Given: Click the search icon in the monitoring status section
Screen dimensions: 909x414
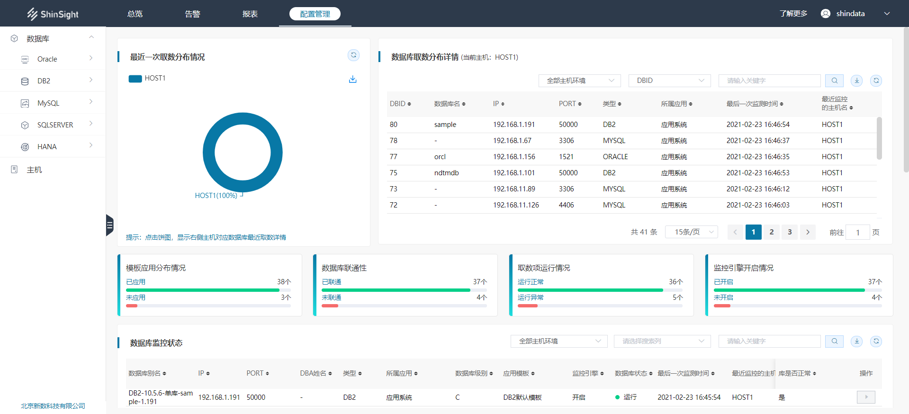Looking at the screenshot, I should 834,341.
